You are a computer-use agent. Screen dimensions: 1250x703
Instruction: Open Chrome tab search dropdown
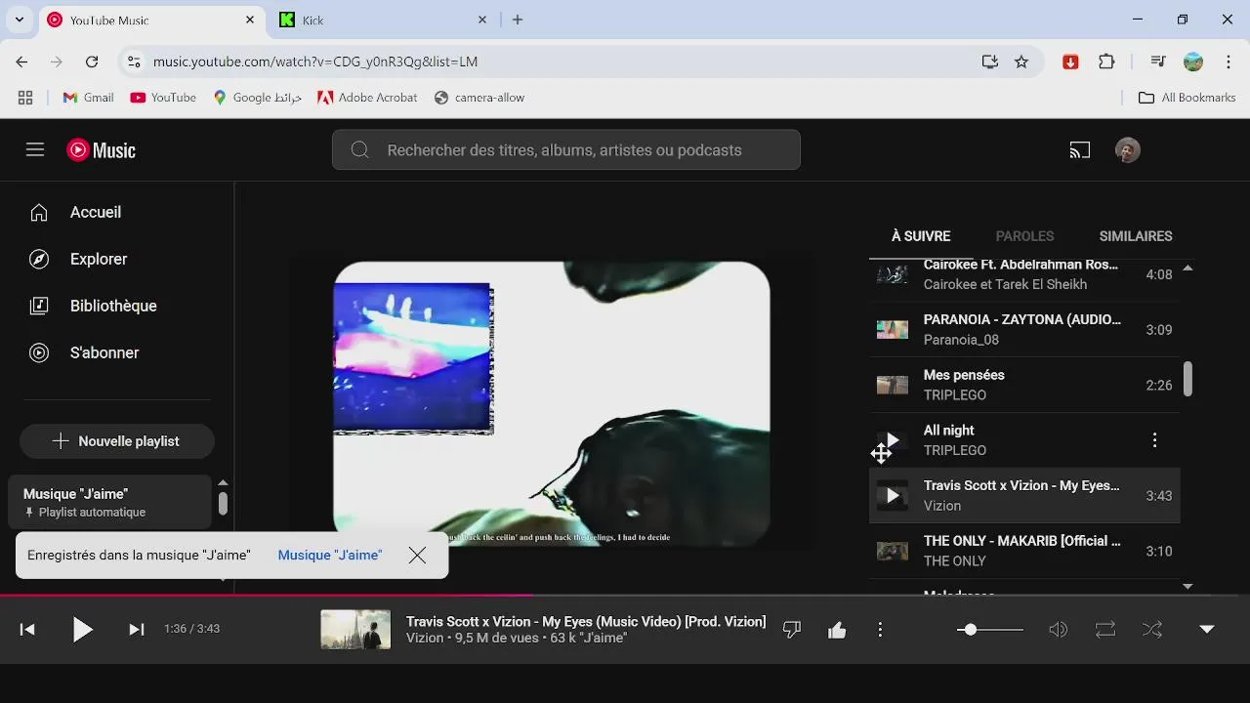19,20
